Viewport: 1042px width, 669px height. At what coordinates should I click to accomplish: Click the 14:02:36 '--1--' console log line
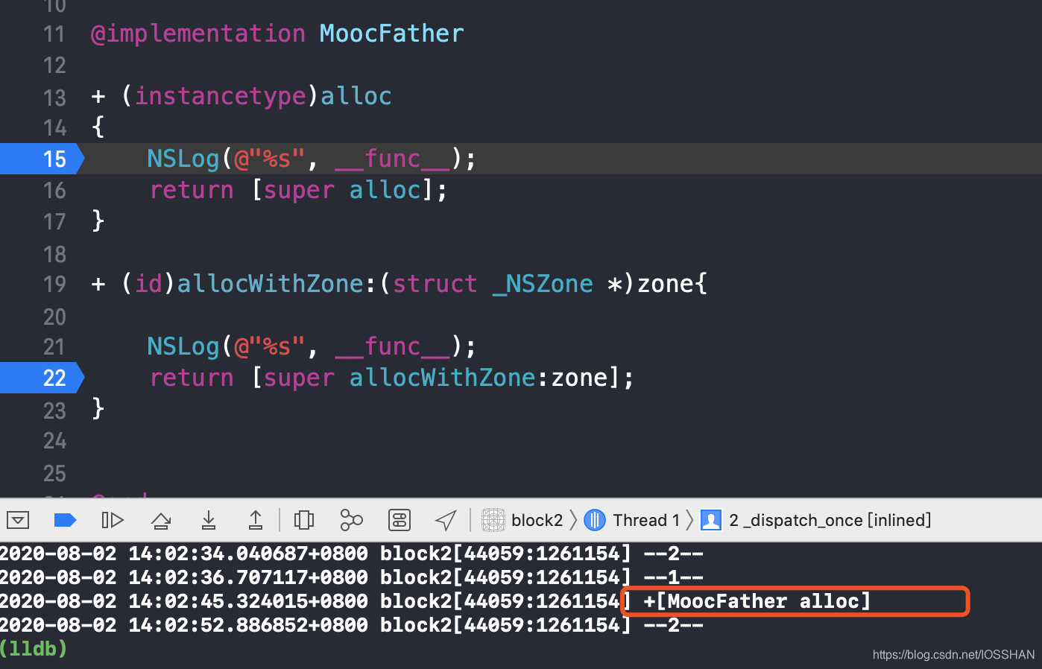click(352, 577)
